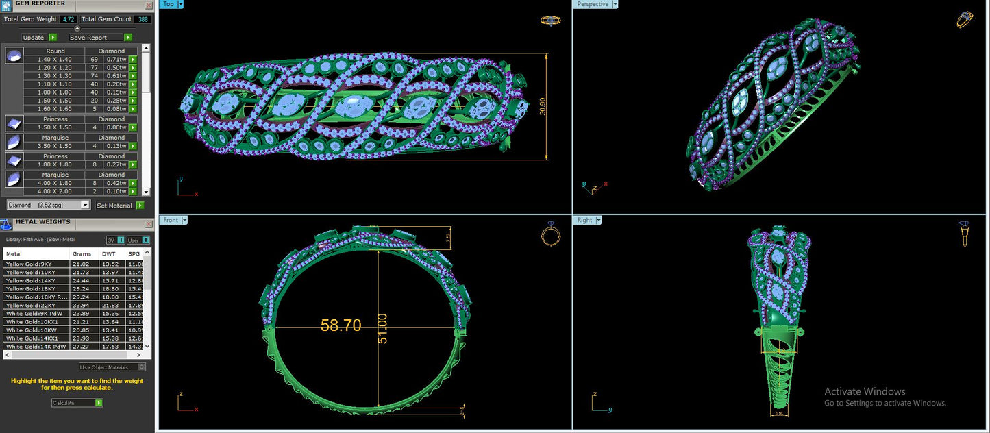Click green arrow for 1.60 X 1.60 round row
This screenshot has width=990, height=433.
click(133, 109)
